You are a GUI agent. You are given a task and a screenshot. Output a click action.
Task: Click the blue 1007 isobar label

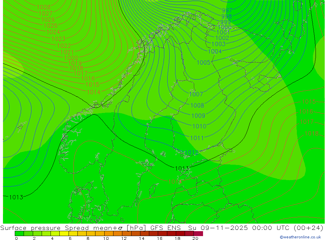pos(196,94)
